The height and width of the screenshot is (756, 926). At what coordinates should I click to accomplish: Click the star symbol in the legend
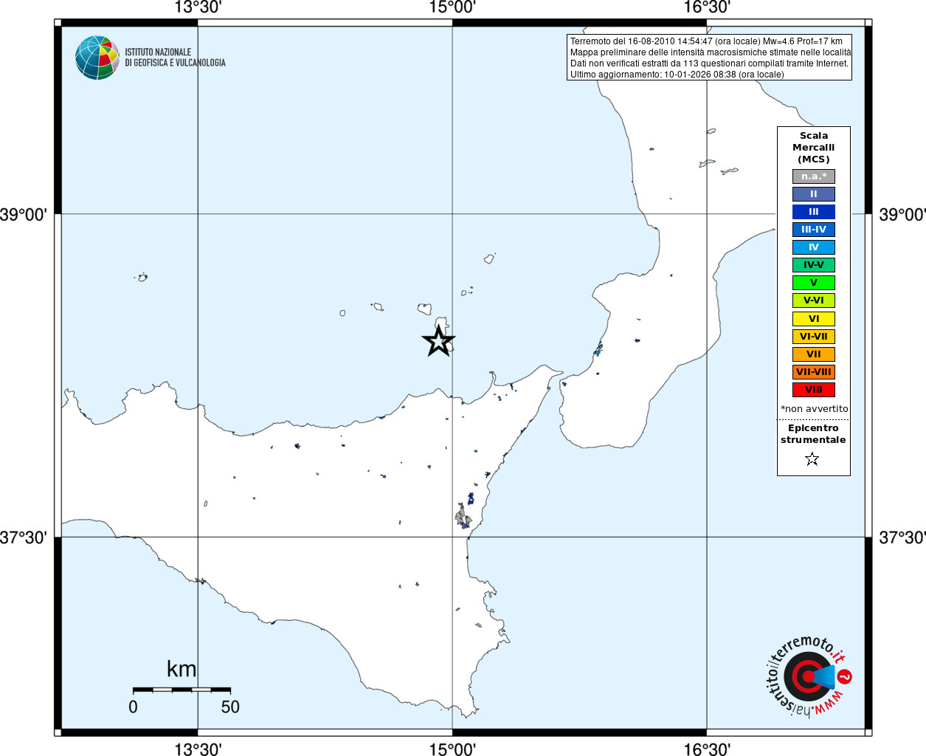(x=812, y=459)
